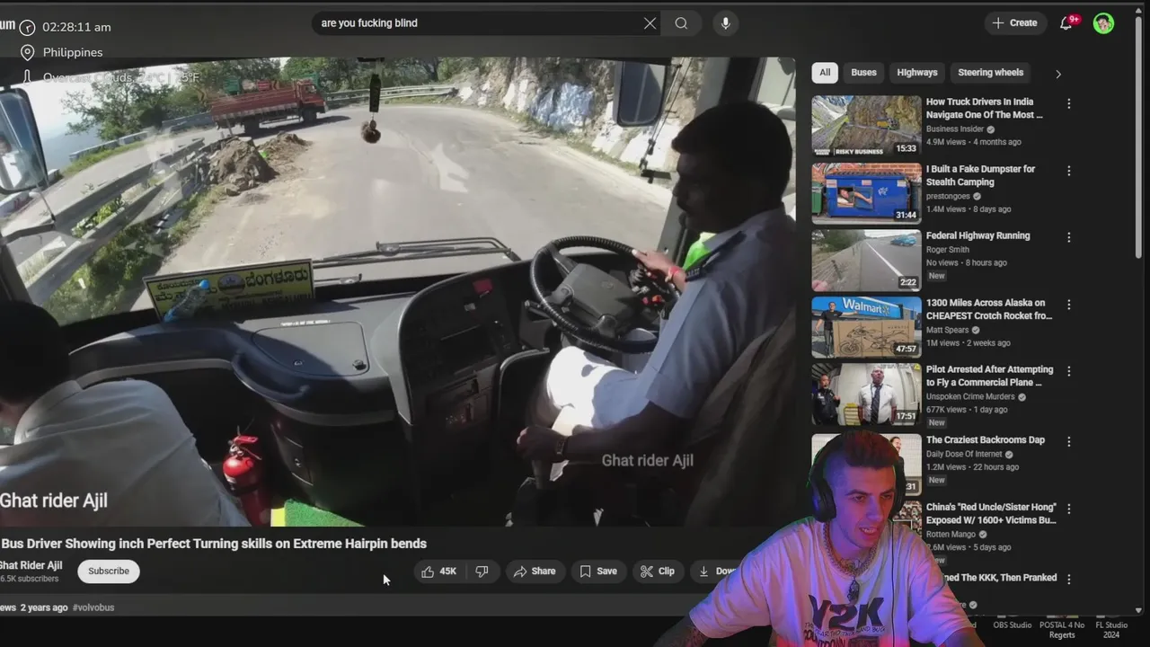Open options for China's Red Uncle video
The image size is (1150, 647).
1068,509
